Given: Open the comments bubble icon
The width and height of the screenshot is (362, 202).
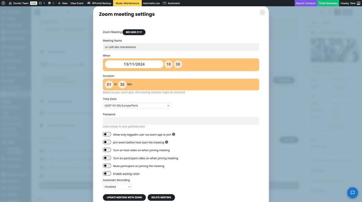Looking at the screenshot, I should click(49, 3).
